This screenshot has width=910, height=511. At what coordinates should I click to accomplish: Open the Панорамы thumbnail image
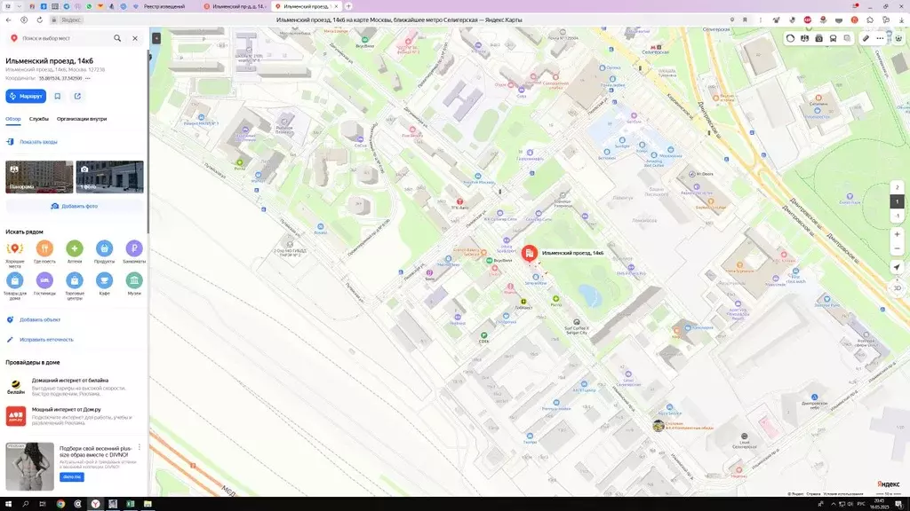tap(39, 177)
